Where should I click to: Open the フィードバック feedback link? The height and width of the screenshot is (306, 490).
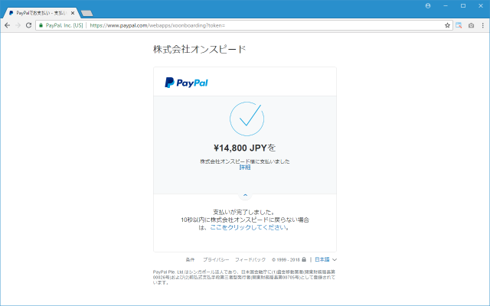(x=250, y=259)
